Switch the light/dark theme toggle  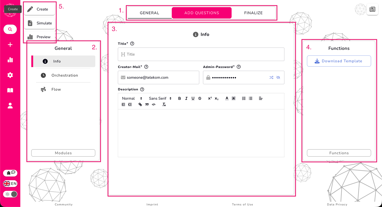[10, 194]
